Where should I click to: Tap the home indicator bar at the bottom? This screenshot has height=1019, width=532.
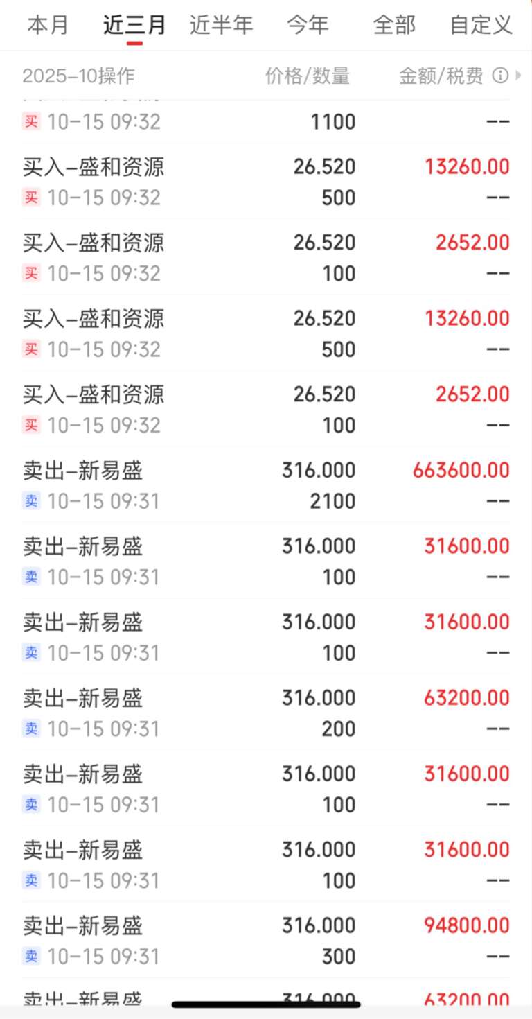266,1004
